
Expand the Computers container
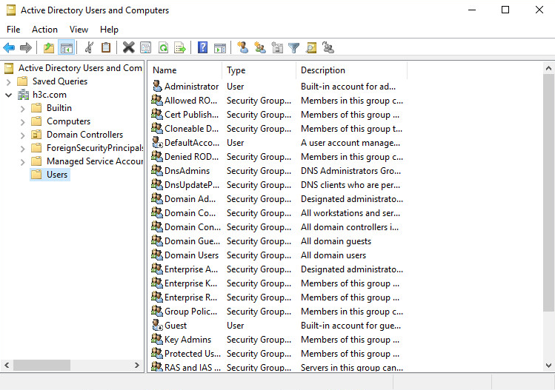click(23, 122)
